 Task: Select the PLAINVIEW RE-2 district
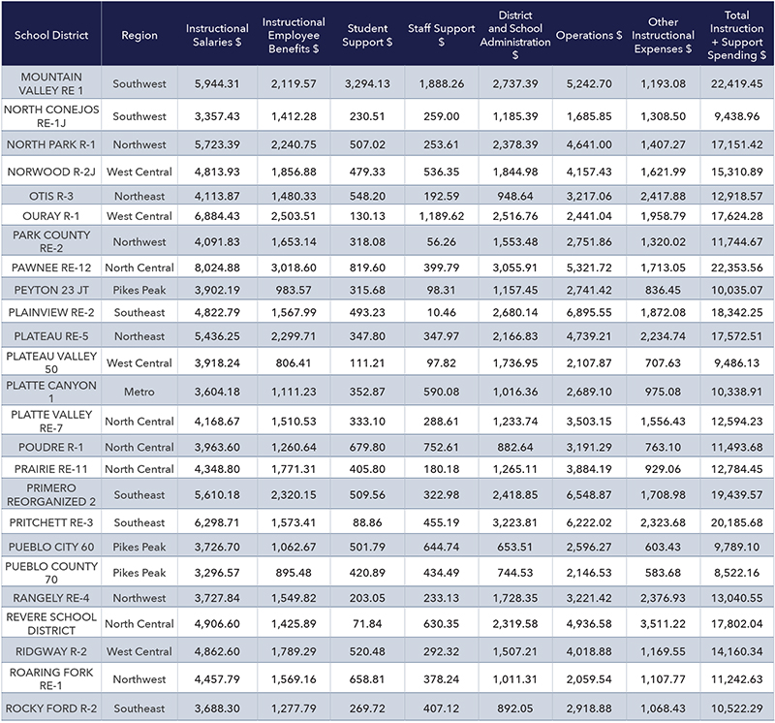[51, 312]
